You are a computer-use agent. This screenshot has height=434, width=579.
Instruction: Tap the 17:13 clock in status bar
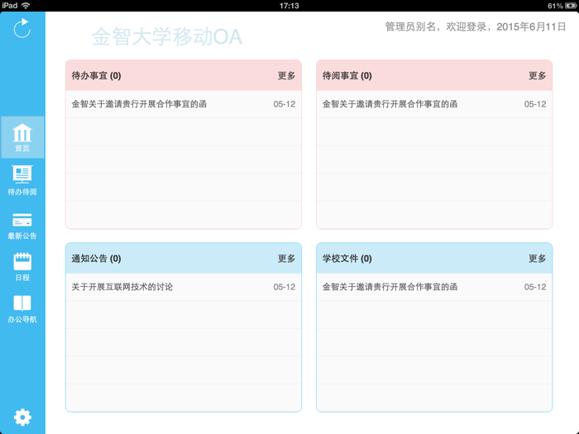click(x=289, y=6)
